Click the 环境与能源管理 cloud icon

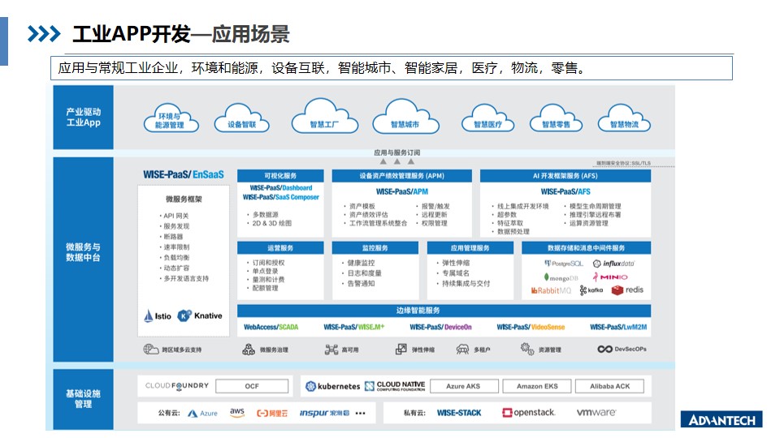171,118
